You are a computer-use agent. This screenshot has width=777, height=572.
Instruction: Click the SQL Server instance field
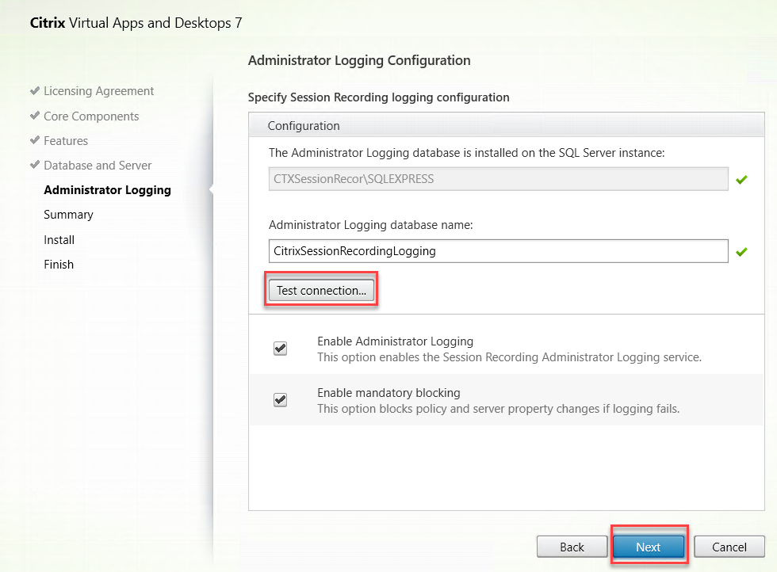pyautogui.click(x=498, y=179)
